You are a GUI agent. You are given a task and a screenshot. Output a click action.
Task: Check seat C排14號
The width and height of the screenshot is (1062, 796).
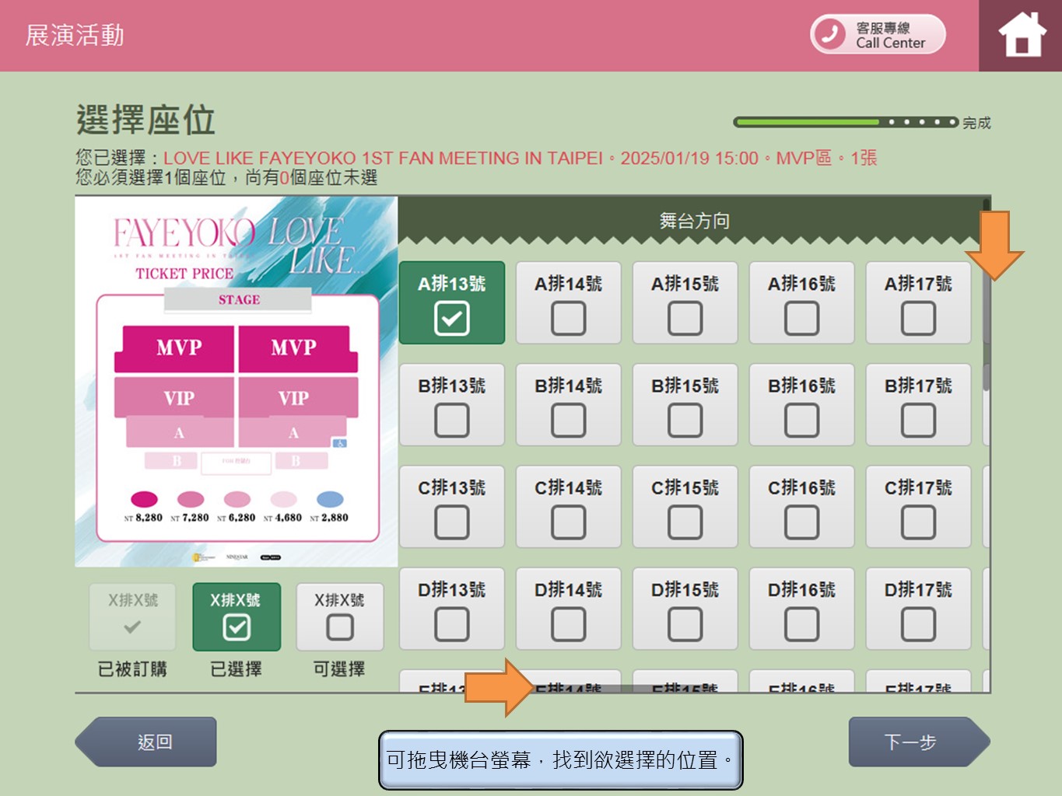568,522
